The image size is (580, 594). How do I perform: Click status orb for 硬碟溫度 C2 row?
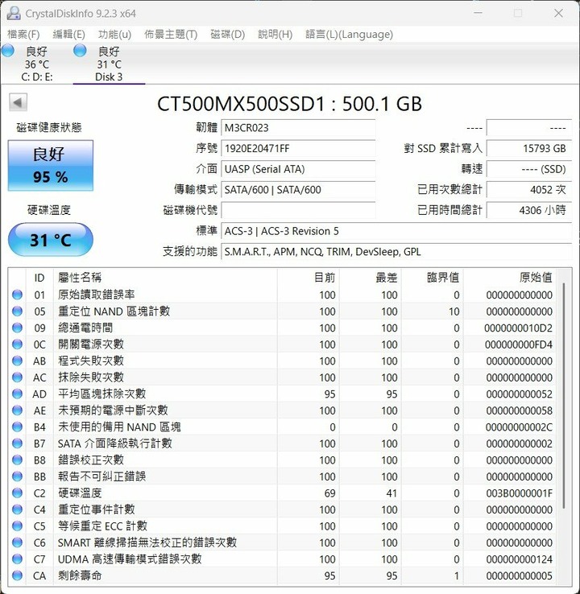[18, 493]
